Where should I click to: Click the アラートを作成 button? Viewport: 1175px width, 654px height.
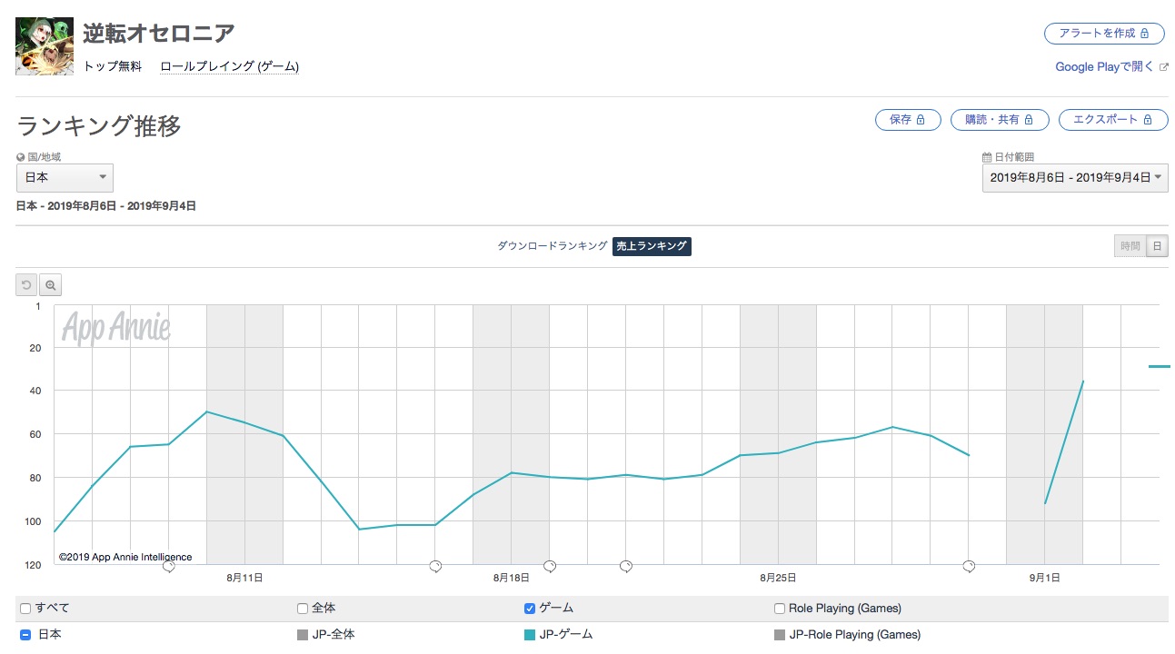tap(1104, 34)
